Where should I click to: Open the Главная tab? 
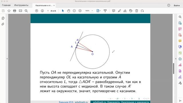[x=6, y=5]
